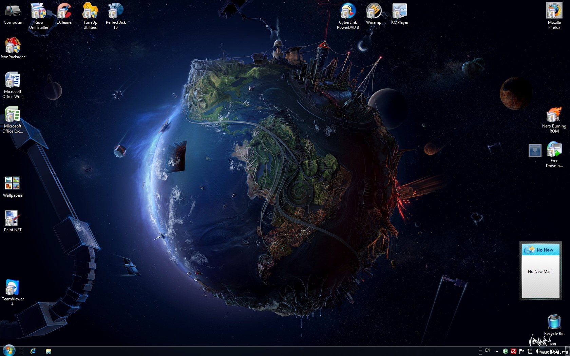Launch TuneUp Utilities shortcut
The image size is (570, 356).
[x=90, y=16]
